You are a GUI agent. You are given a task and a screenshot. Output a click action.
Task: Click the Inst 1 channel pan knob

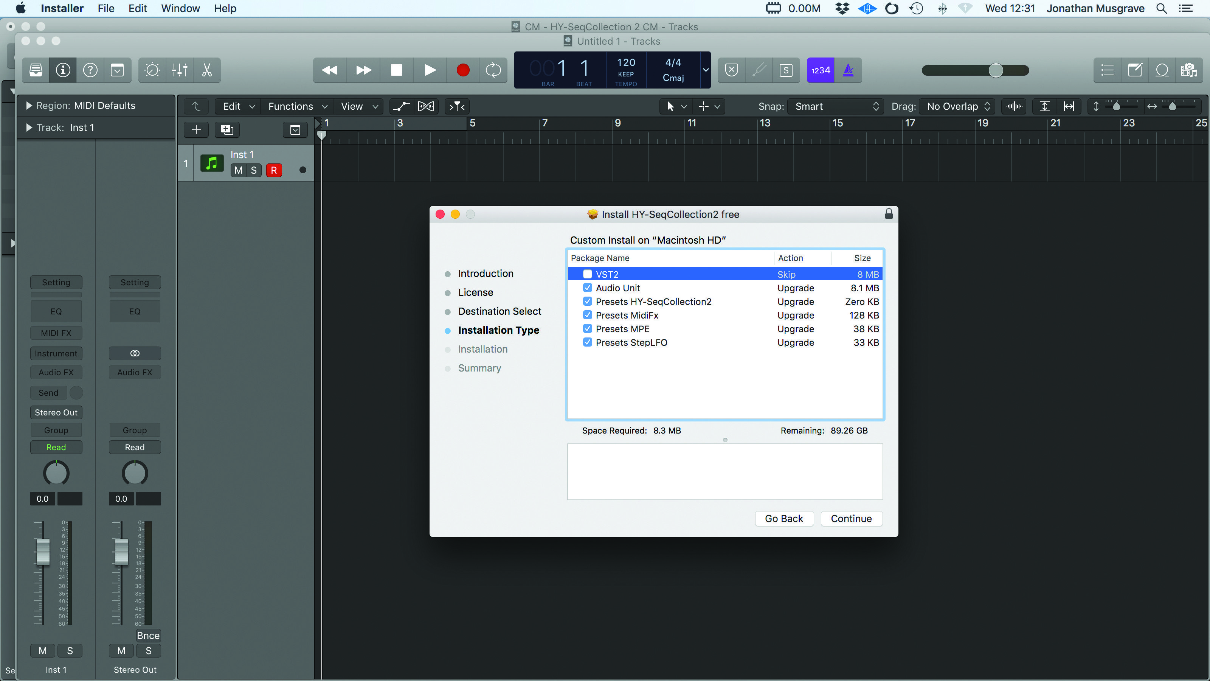tap(56, 473)
